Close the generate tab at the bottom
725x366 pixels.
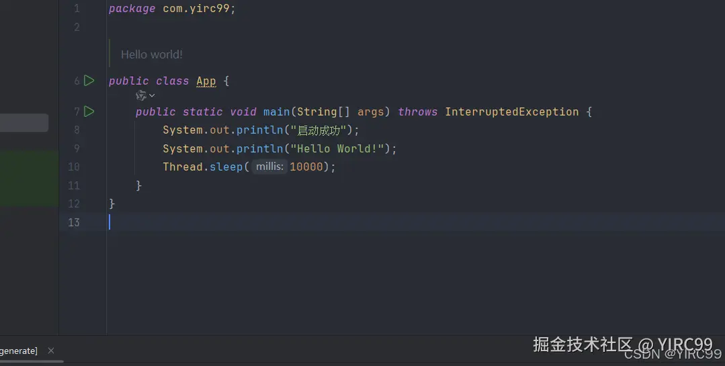[x=51, y=351]
